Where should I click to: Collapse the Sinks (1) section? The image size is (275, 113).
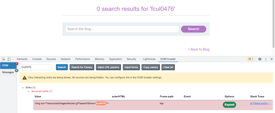(x=23, y=87)
